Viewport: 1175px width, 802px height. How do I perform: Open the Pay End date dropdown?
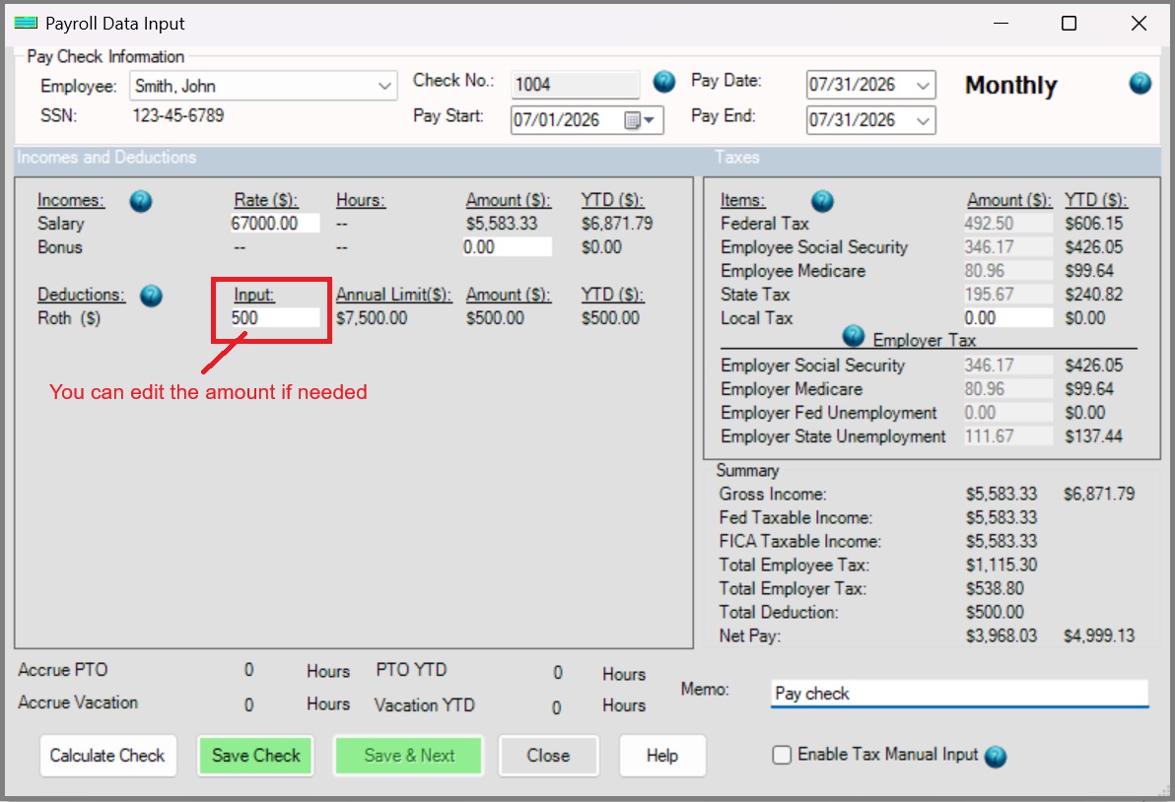(870, 120)
